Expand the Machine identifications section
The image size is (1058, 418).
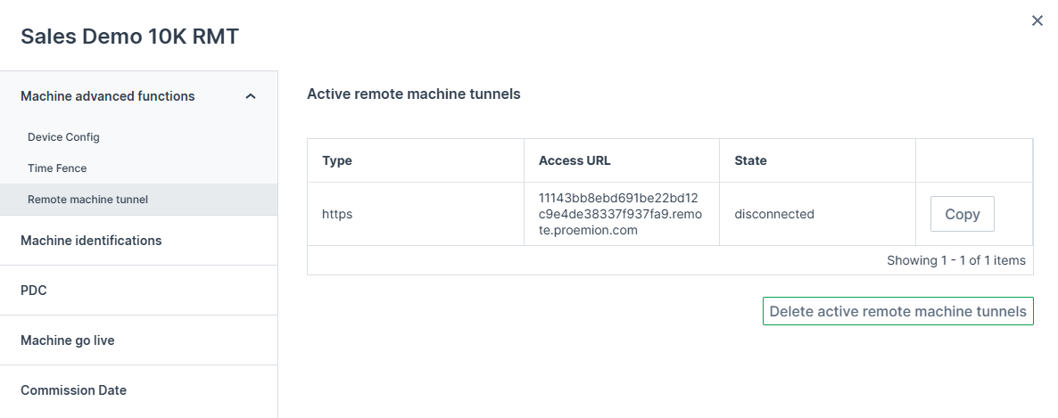[x=91, y=241]
